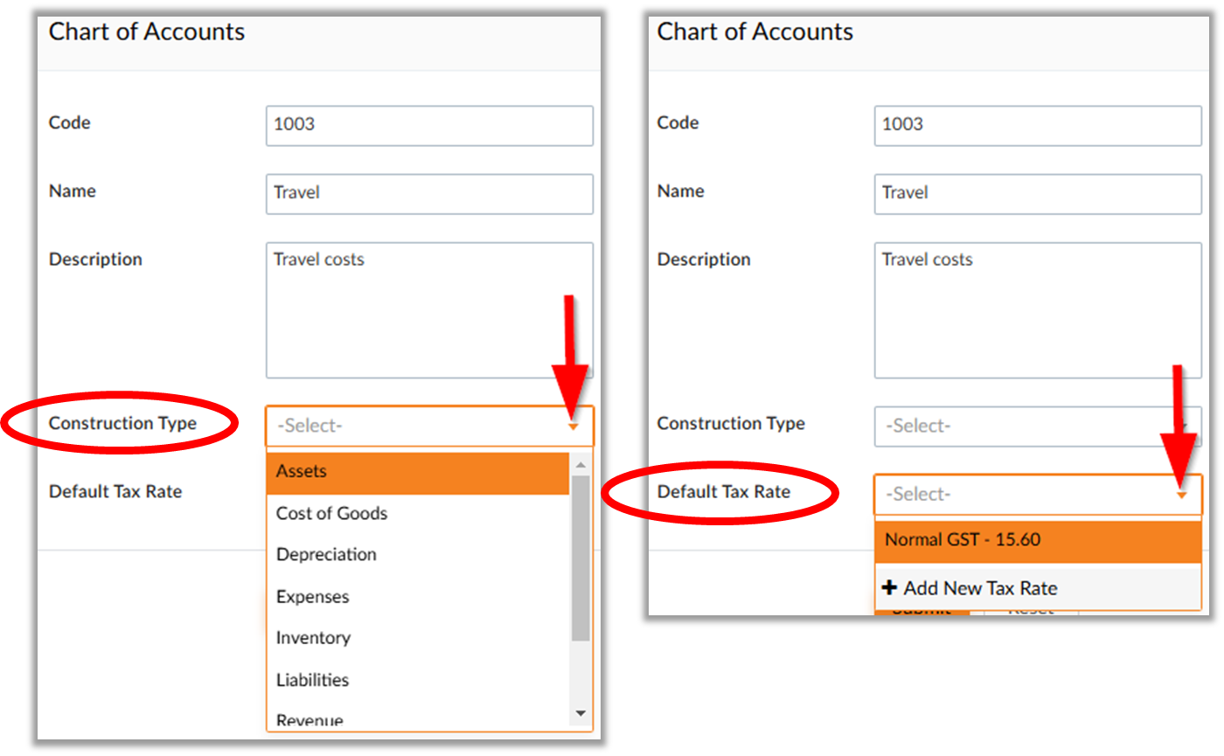Open Construction Type dropdown arrow in left form
The height and width of the screenshot is (756, 1224).
tap(574, 427)
